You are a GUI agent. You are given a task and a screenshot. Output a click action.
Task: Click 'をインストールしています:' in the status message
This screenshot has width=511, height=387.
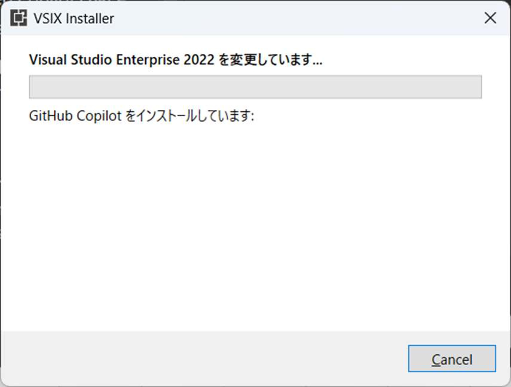point(189,116)
